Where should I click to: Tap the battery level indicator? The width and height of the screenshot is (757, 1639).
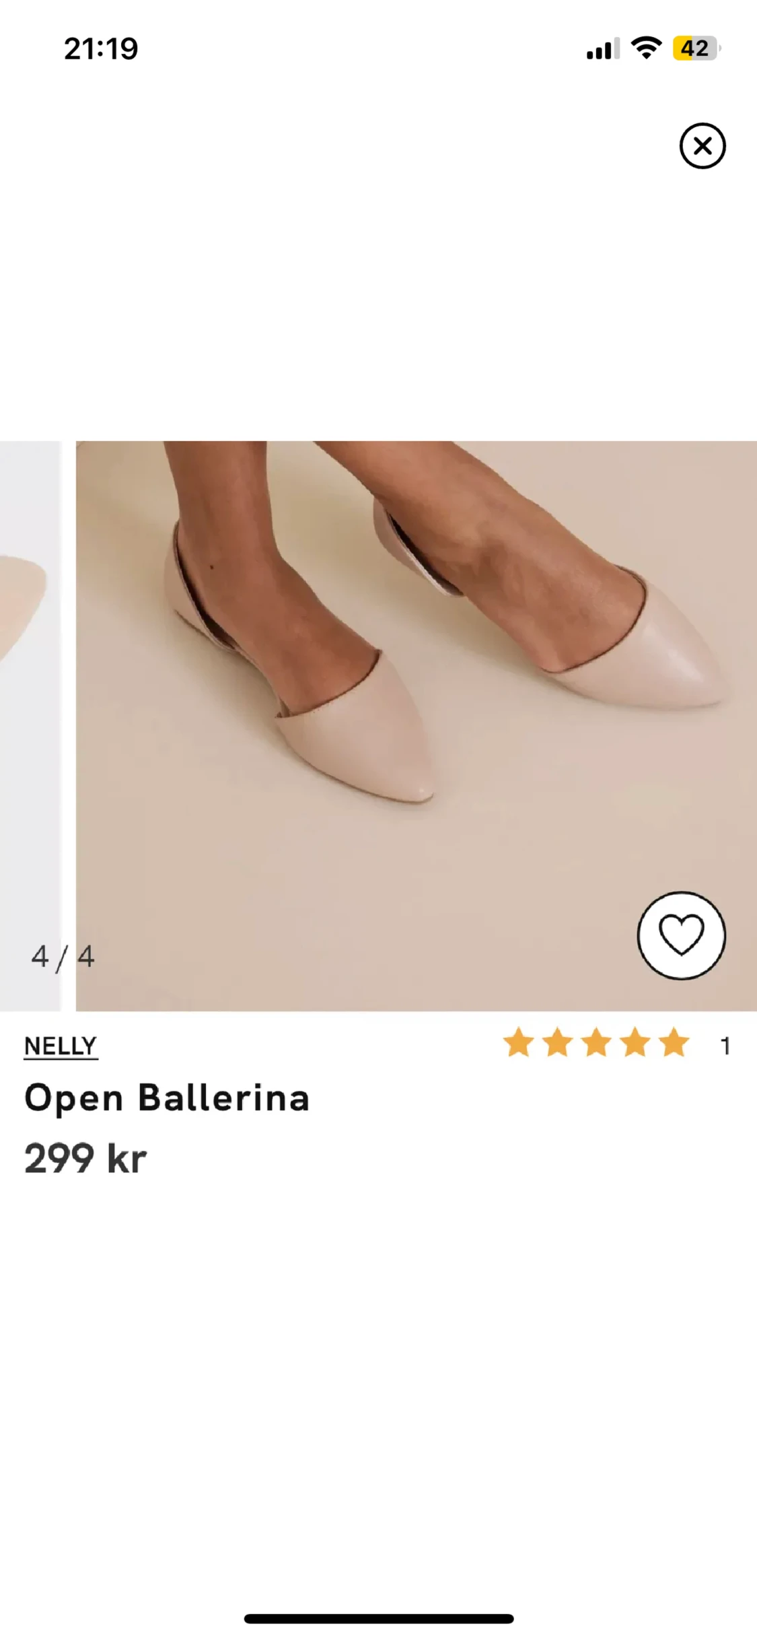click(x=696, y=48)
